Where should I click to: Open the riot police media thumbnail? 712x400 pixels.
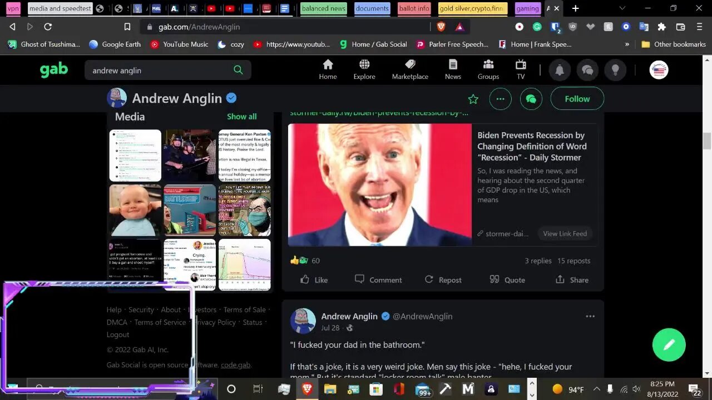[x=190, y=156]
